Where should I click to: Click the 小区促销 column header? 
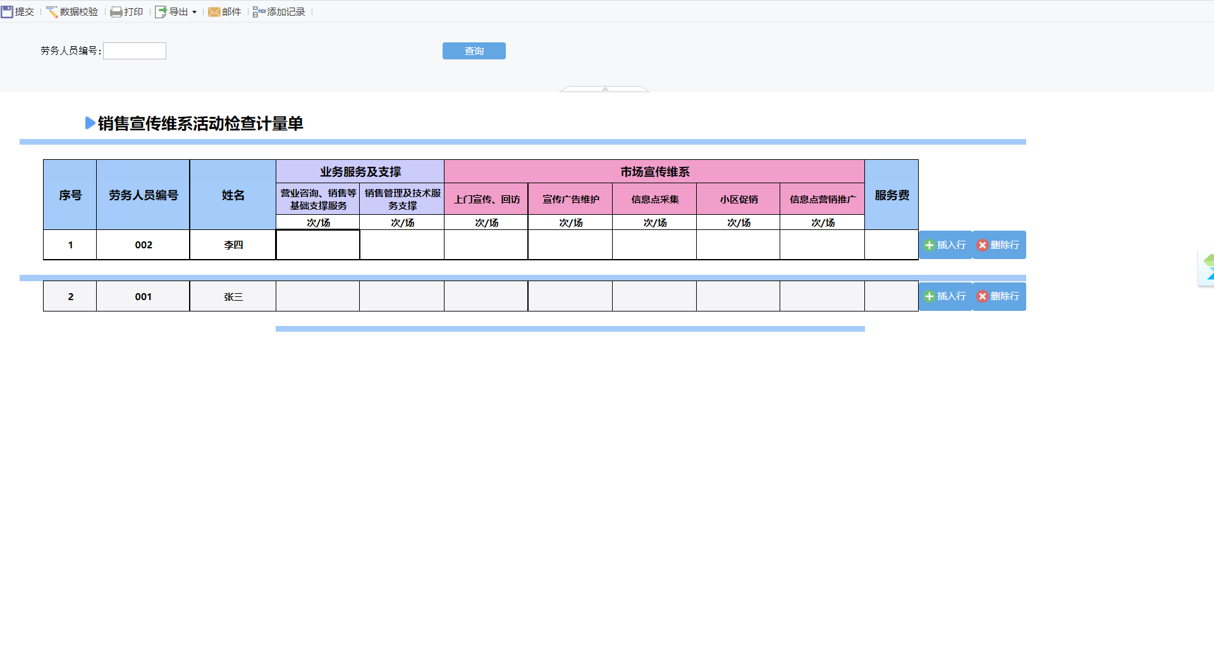point(739,200)
